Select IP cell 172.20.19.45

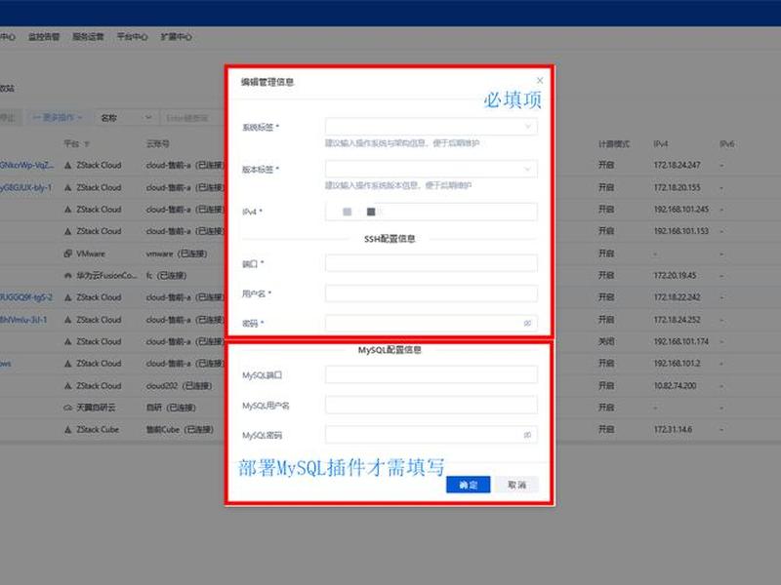pos(675,275)
